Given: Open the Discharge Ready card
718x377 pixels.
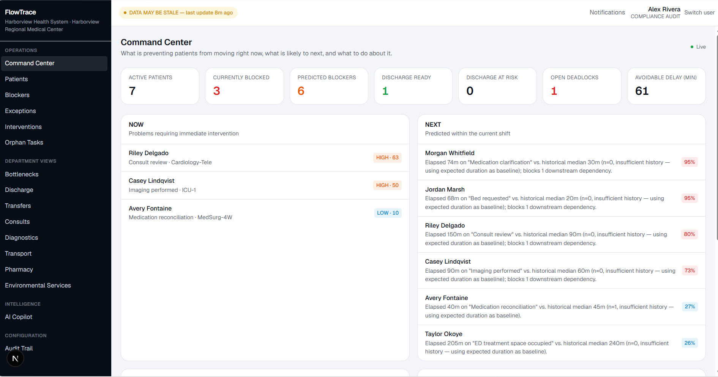Looking at the screenshot, I should coord(413,86).
